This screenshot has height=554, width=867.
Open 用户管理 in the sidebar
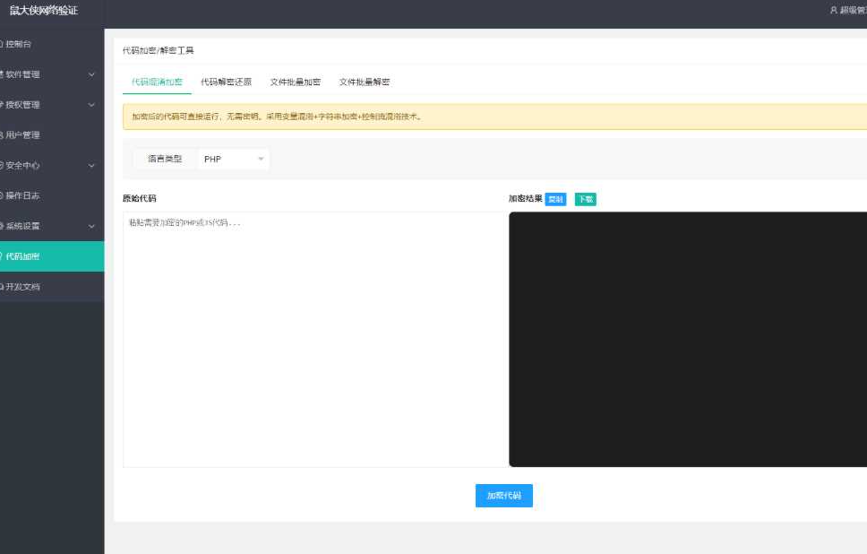pos(52,135)
